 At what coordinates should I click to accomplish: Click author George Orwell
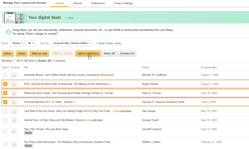150,120
